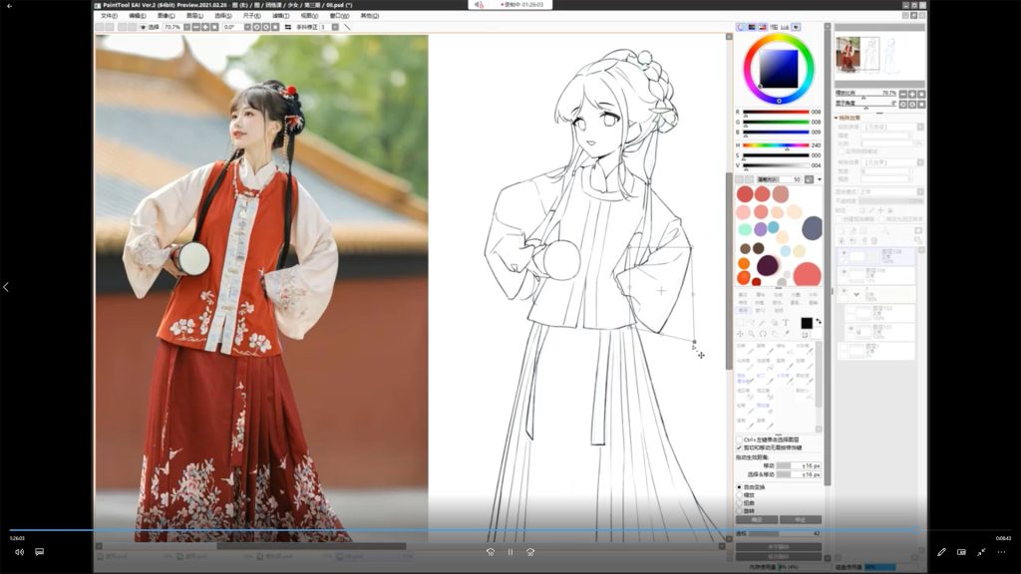Viewport: 1021px width, 574px height.
Task: Open the more options ellipsis in the player
Action: [1002, 551]
